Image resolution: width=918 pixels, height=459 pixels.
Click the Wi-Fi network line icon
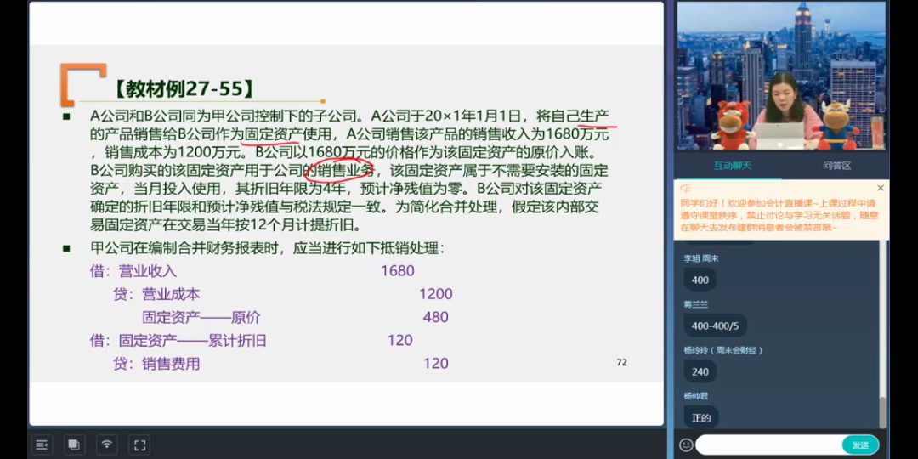click(106, 445)
